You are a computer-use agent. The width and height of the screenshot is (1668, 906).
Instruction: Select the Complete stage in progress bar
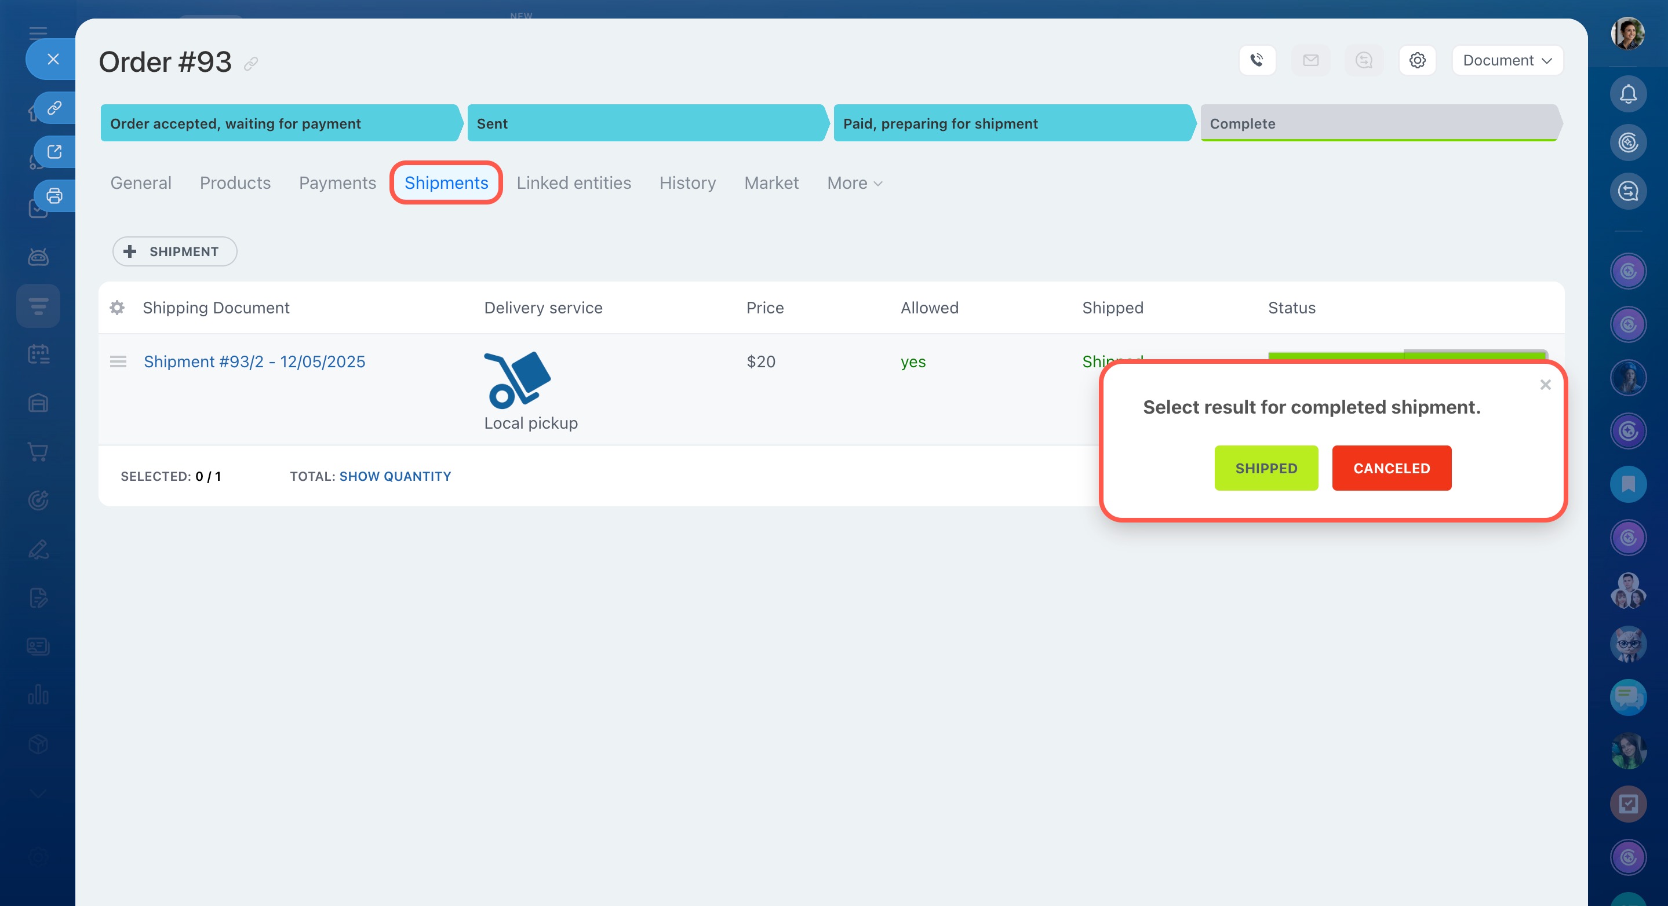point(1379,123)
